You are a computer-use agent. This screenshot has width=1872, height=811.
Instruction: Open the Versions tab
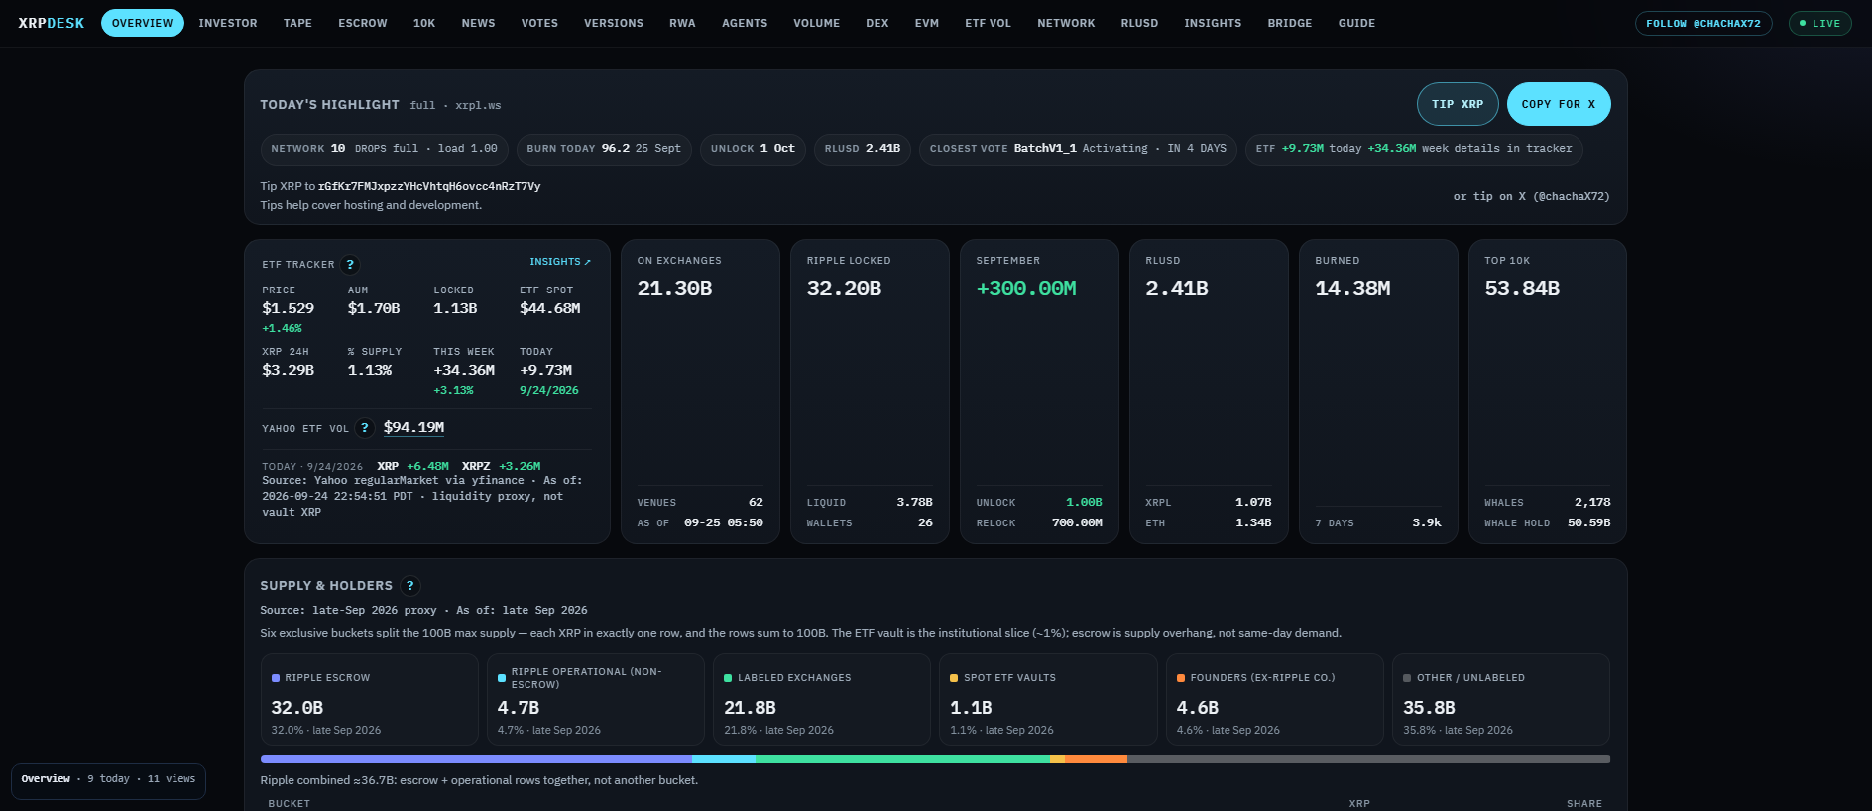pos(614,23)
